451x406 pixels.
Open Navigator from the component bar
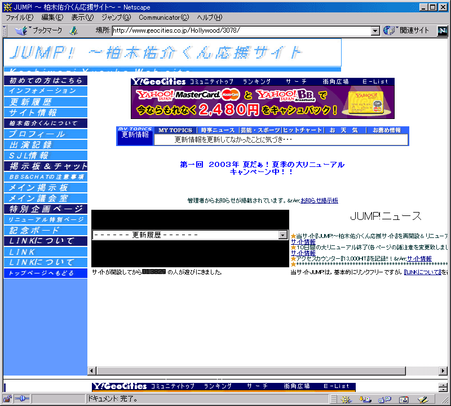(x=346, y=399)
